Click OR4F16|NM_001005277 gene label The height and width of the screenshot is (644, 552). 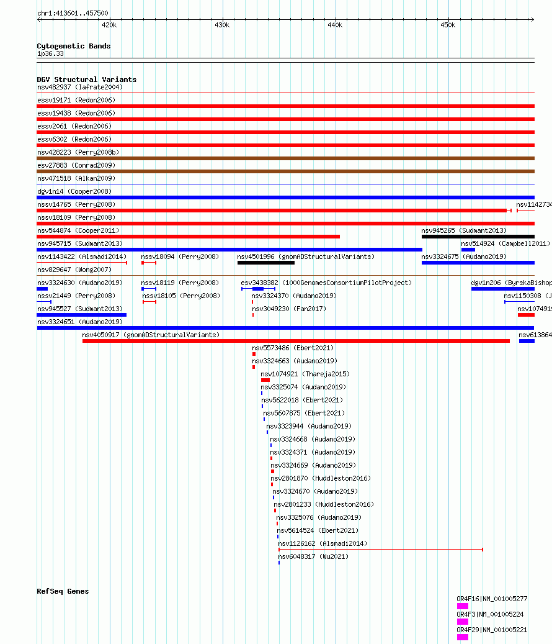(x=492, y=599)
